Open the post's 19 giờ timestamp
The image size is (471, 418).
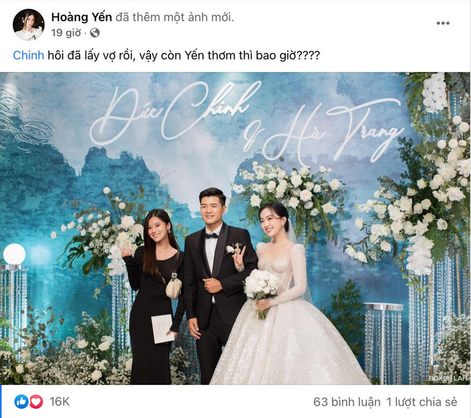(66, 33)
